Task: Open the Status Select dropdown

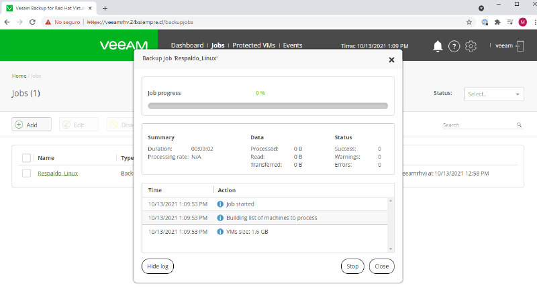Action: pyautogui.click(x=493, y=94)
